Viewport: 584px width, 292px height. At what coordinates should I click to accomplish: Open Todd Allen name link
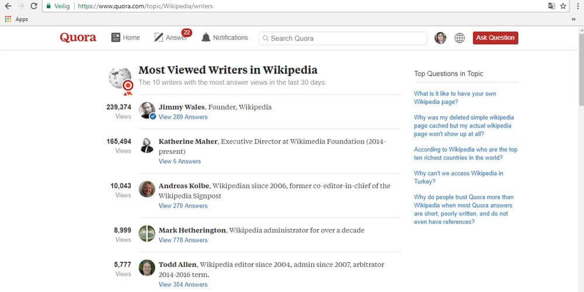(178, 265)
